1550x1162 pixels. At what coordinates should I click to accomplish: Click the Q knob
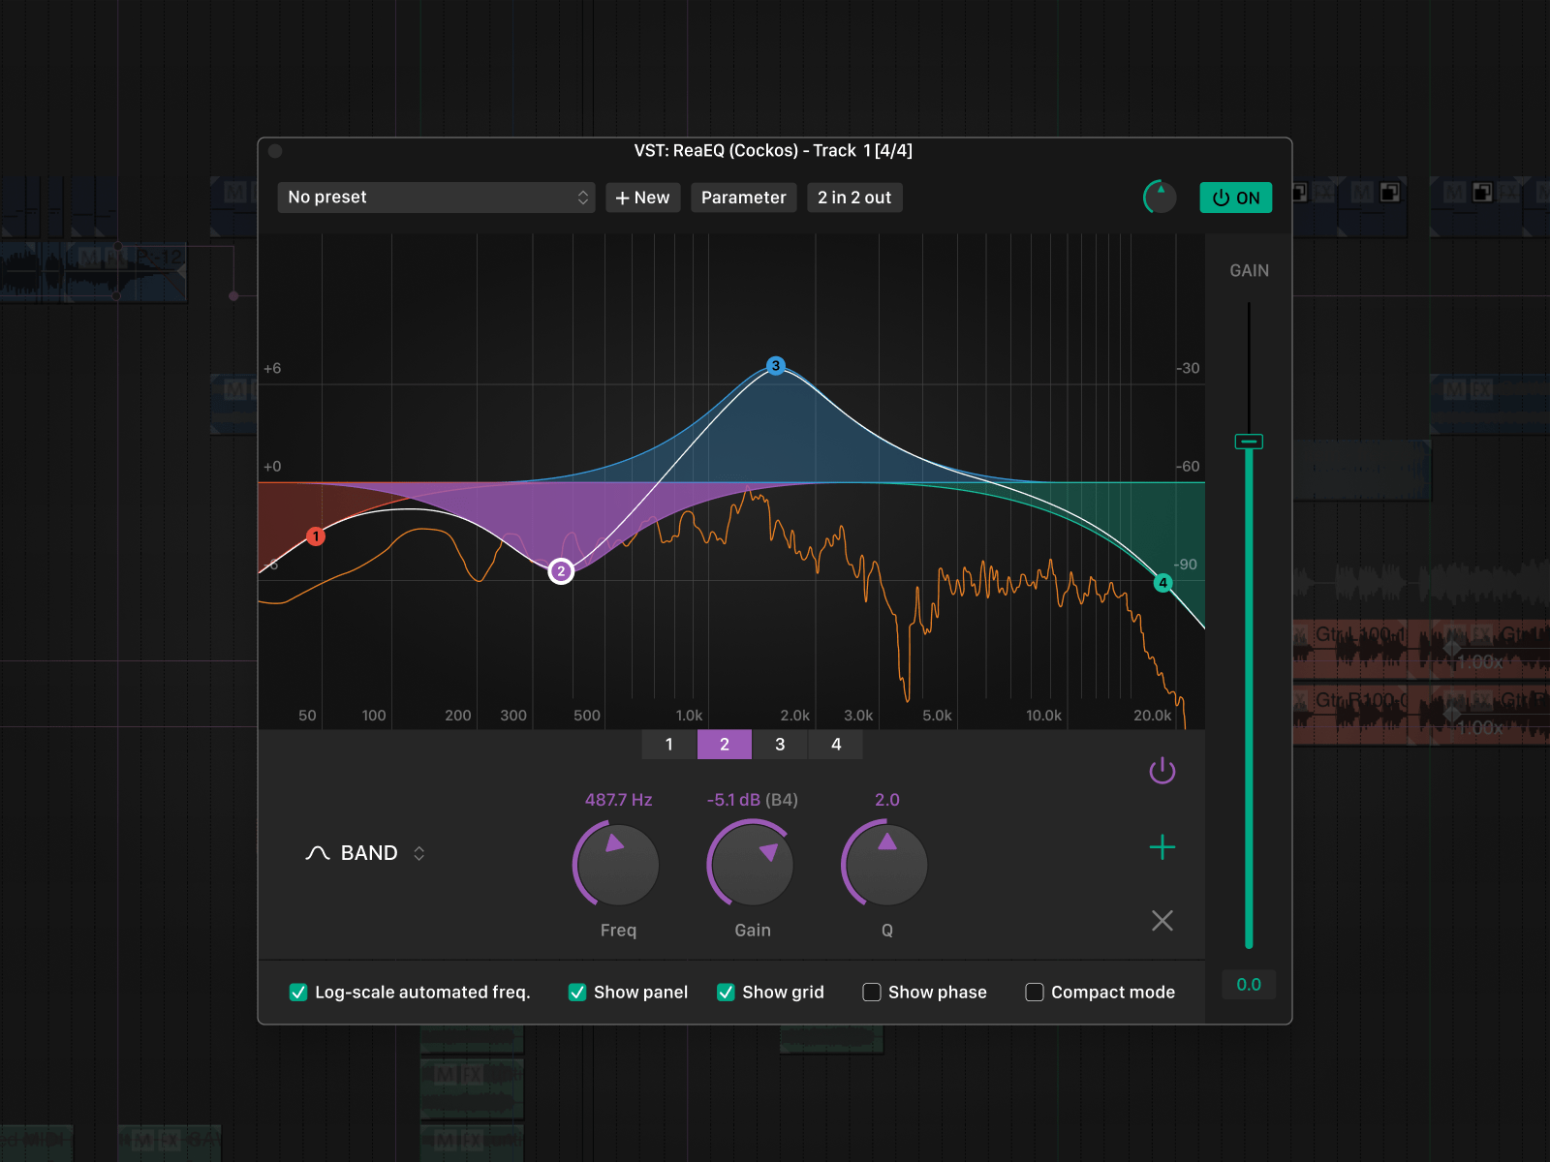886,865
